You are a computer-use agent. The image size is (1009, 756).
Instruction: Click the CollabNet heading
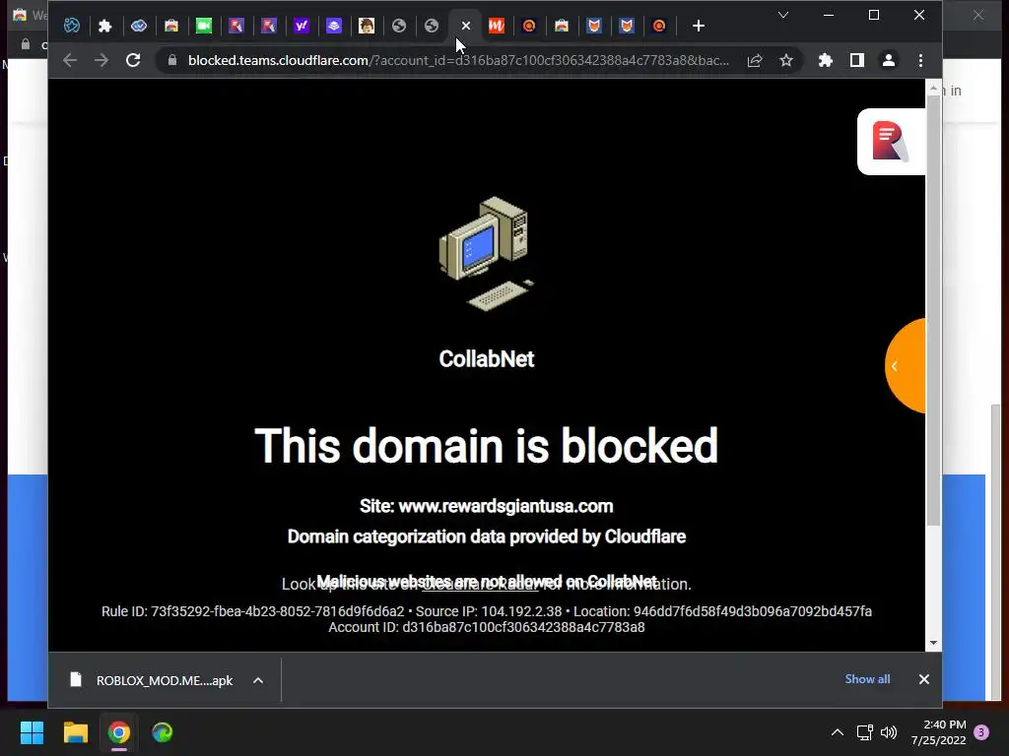(x=487, y=358)
